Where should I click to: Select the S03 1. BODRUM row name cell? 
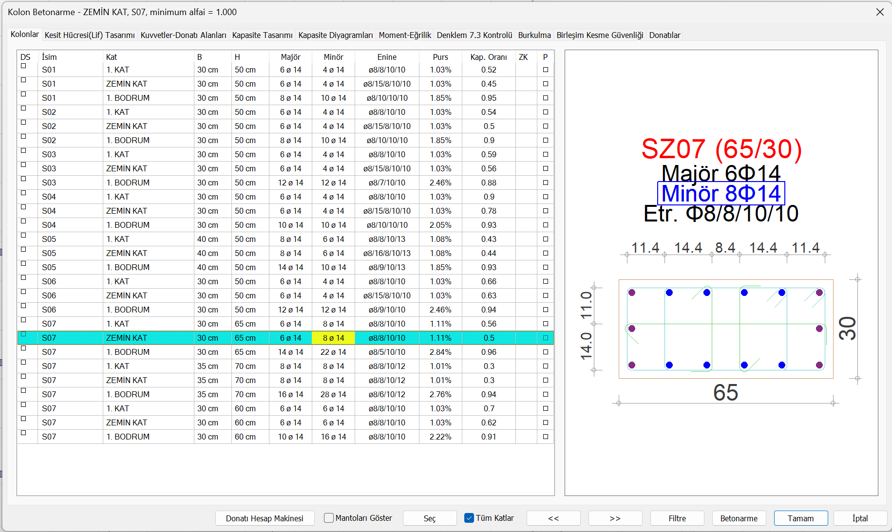70,183
